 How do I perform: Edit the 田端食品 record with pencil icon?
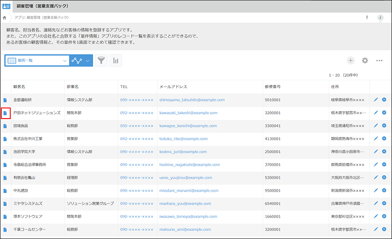pos(376,126)
